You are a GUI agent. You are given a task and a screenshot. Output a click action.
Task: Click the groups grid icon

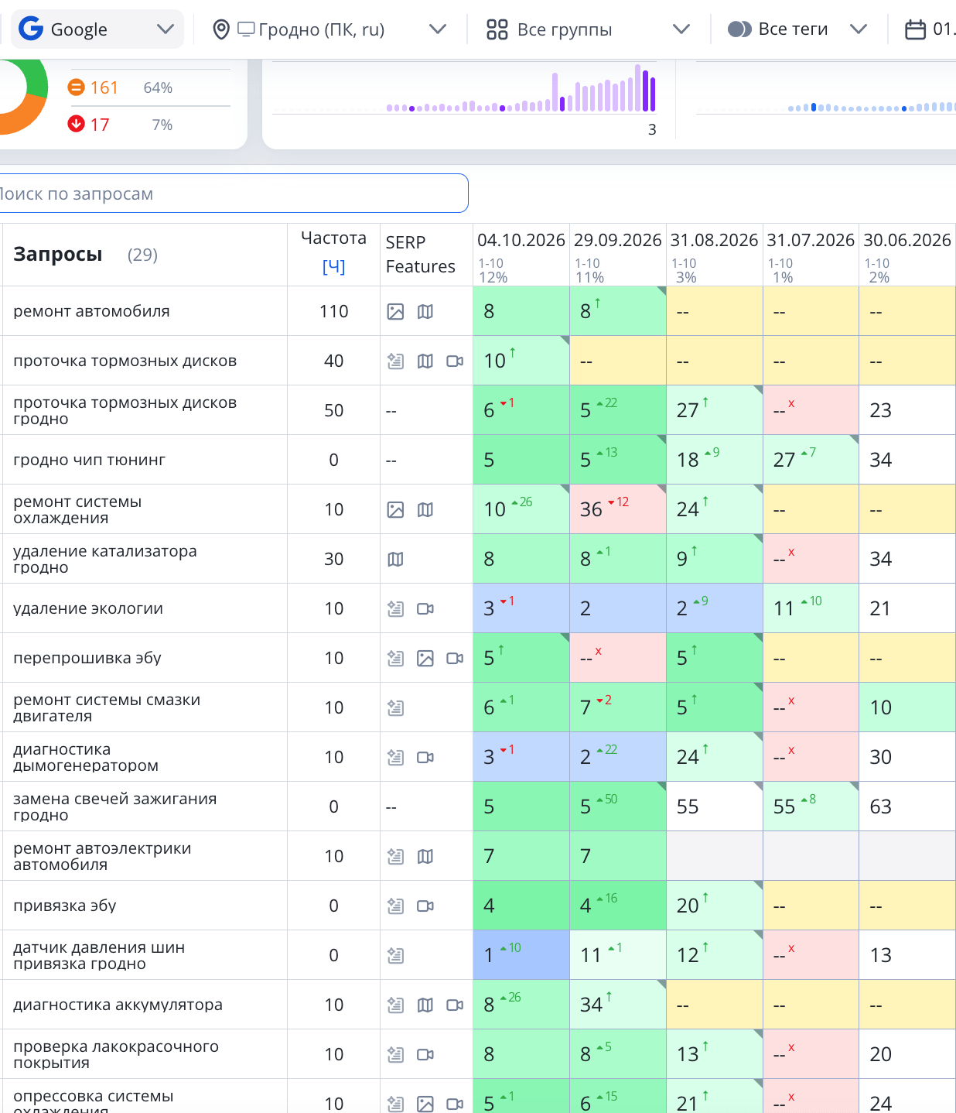(497, 29)
